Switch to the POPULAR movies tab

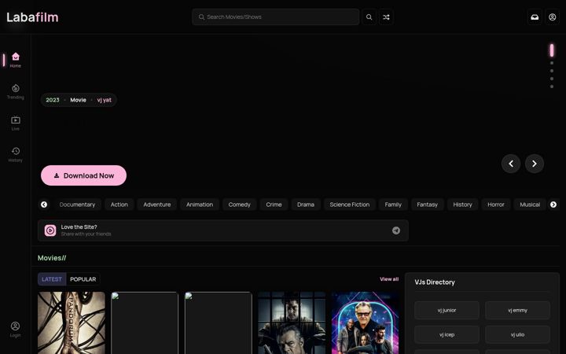tap(83, 279)
